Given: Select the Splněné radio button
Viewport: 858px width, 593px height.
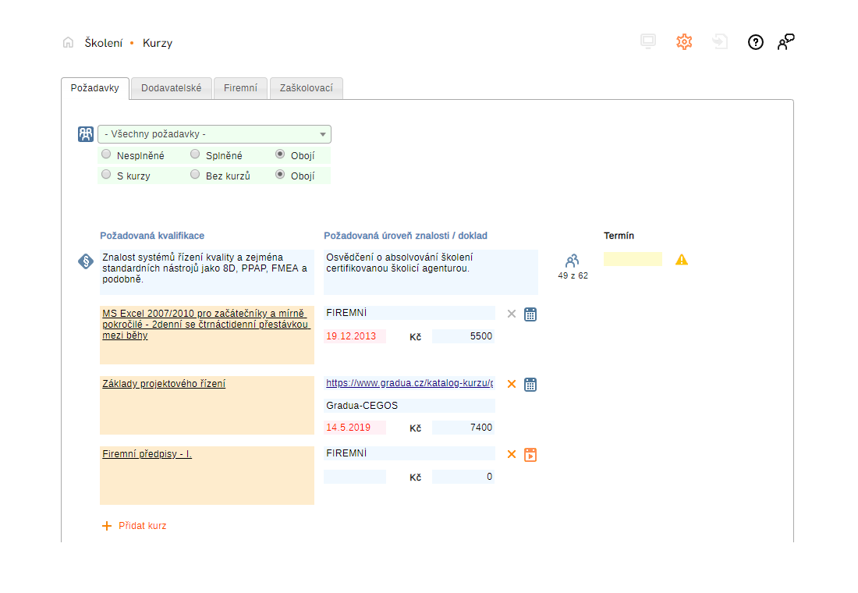Looking at the screenshot, I should click(195, 154).
